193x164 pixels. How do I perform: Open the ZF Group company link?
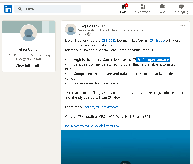point(157,41)
